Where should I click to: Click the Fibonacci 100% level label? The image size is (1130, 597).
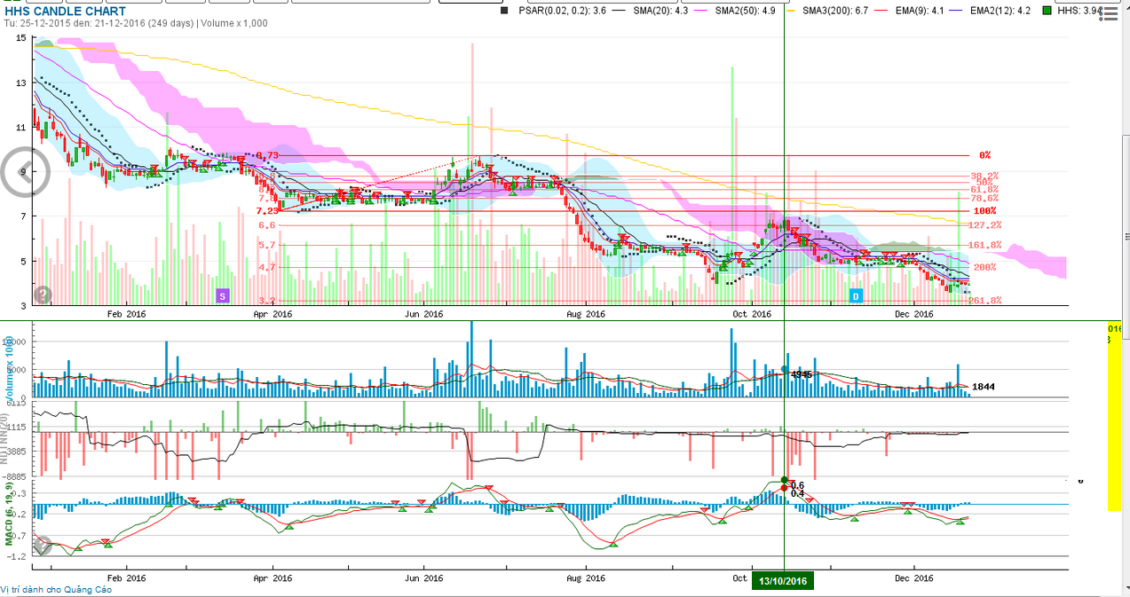click(984, 211)
